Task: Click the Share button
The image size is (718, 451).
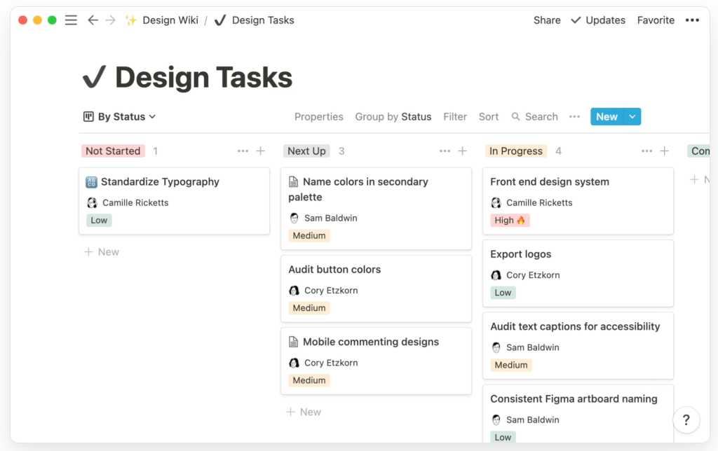Action: click(x=546, y=20)
